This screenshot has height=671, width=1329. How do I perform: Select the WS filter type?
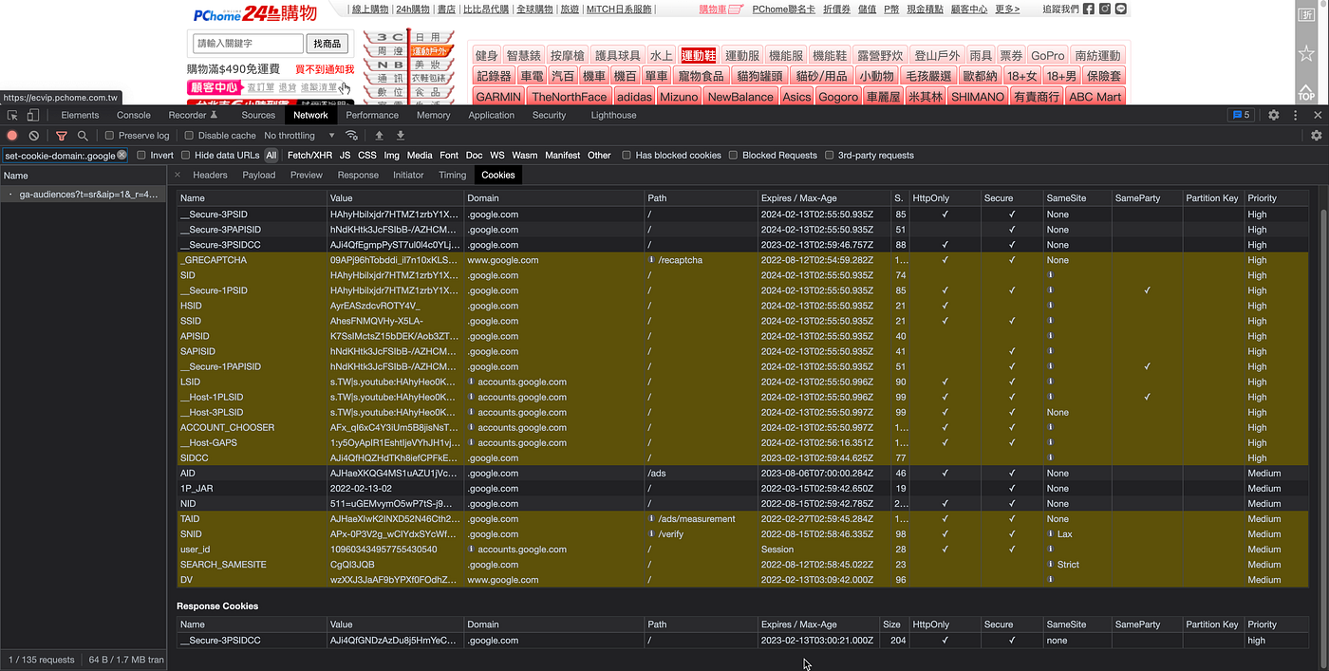click(x=496, y=155)
